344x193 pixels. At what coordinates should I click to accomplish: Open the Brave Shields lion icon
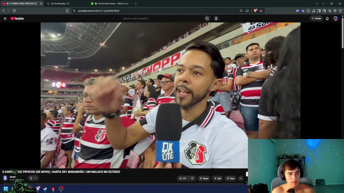[x=255, y=11]
